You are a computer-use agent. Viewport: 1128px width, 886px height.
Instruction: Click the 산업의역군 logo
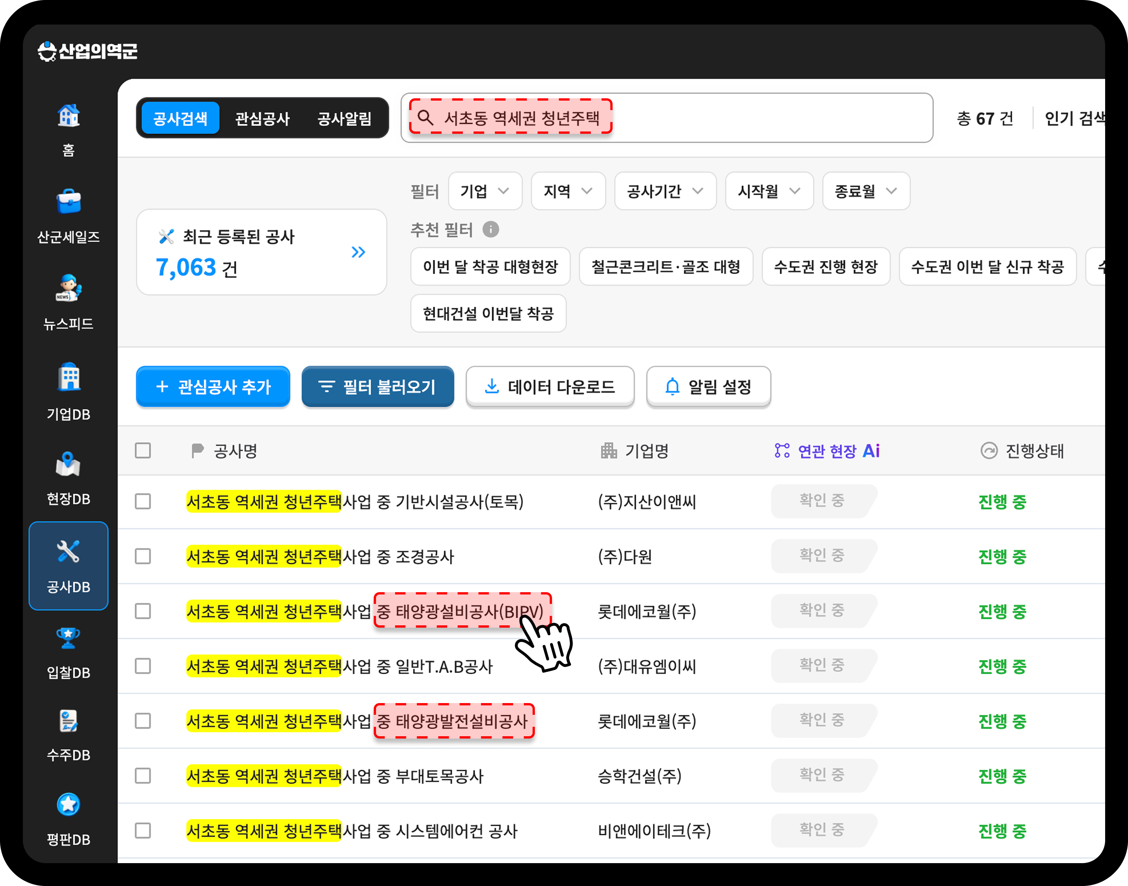pyautogui.click(x=88, y=51)
